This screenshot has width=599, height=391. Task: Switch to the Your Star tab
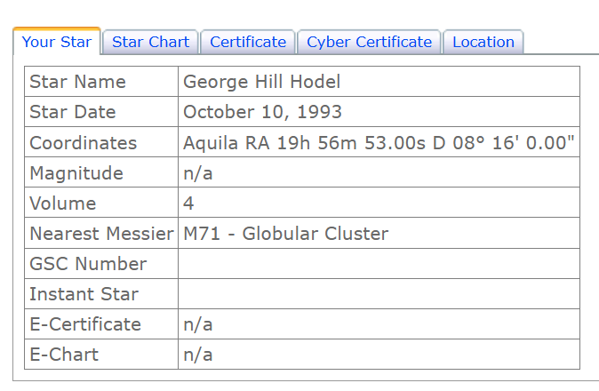tap(57, 42)
